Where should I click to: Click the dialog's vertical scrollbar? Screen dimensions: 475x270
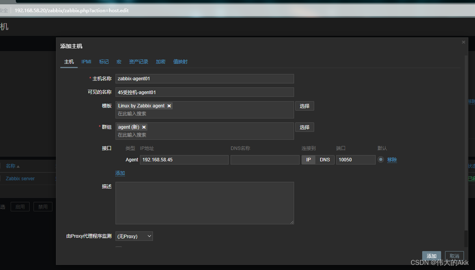tap(466, 142)
